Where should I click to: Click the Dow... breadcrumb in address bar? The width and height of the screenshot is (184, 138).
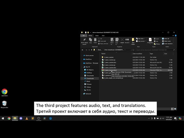100,50
